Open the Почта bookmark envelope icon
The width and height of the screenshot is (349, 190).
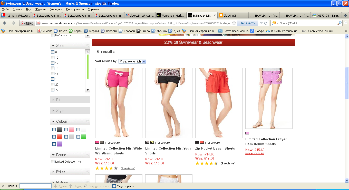(56, 31)
